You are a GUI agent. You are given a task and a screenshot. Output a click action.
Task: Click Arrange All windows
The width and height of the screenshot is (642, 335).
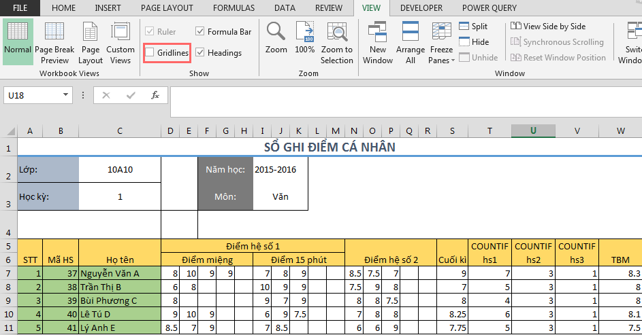coord(411,41)
